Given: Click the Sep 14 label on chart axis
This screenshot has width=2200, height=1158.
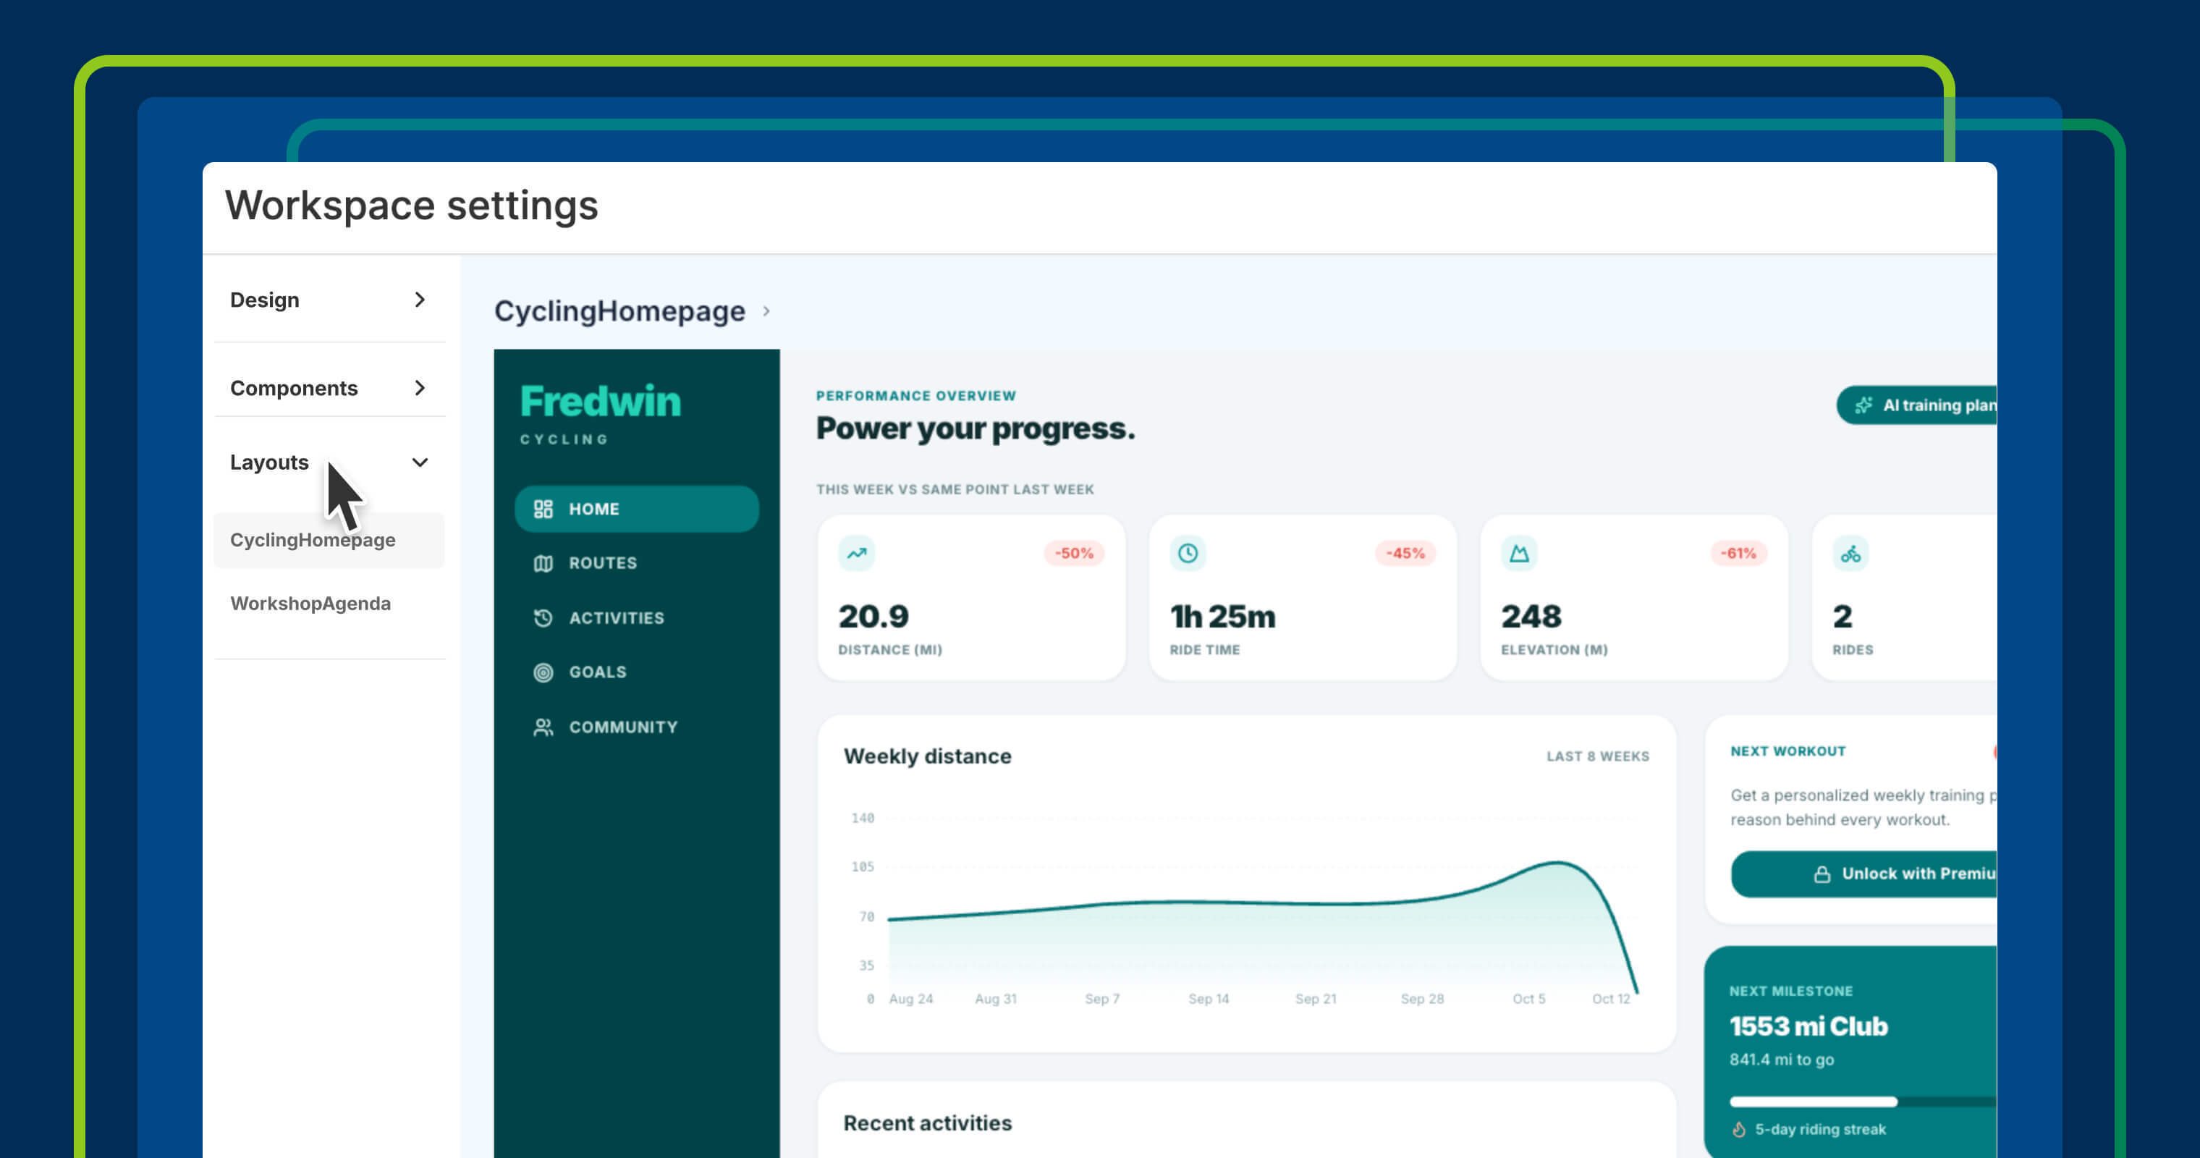Looking at the screenshot, I should pyautogui.click(x=1209, y=999).
